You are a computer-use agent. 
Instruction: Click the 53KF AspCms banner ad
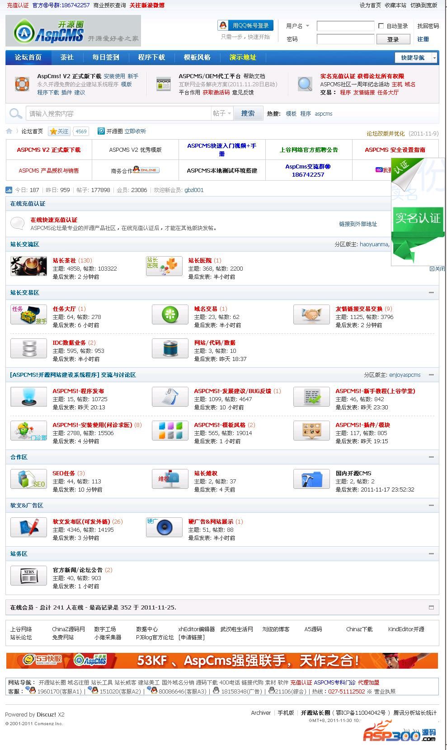tap(222, 661)
